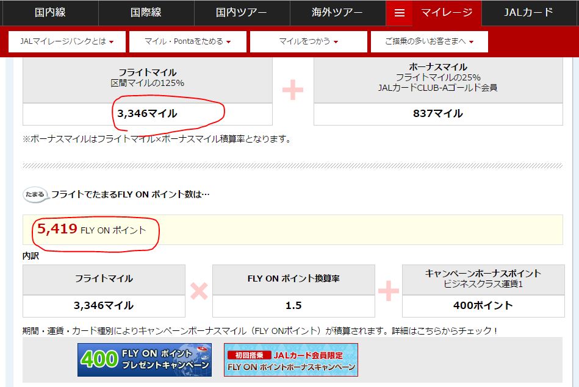Click the キャンペーンボーナスポイント header cell
Viewport: 579px width, 387px height.
(x=483, y=279)
